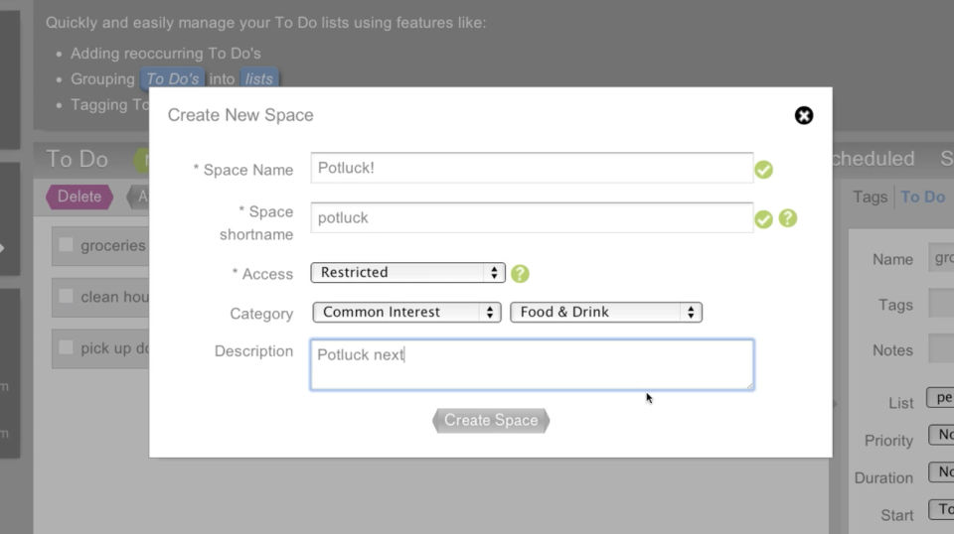Open the Common Interest category dropdown
Screen dimensions: 954x534
406,312
